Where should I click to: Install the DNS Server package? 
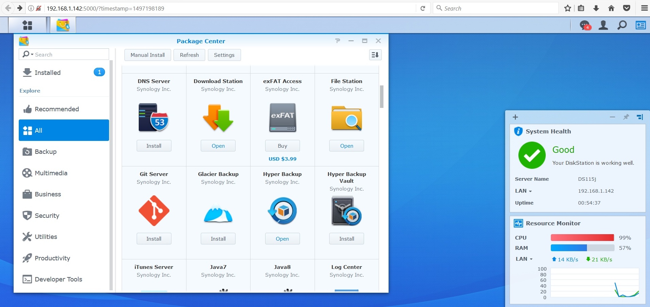click(154, 146)
